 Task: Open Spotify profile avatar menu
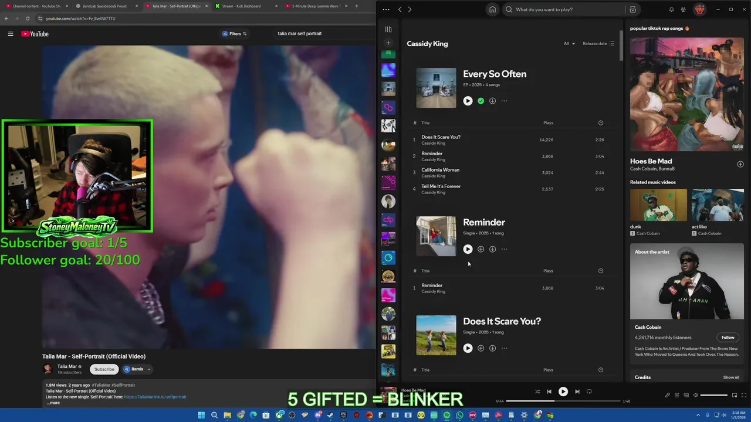(x=699, y=9)
